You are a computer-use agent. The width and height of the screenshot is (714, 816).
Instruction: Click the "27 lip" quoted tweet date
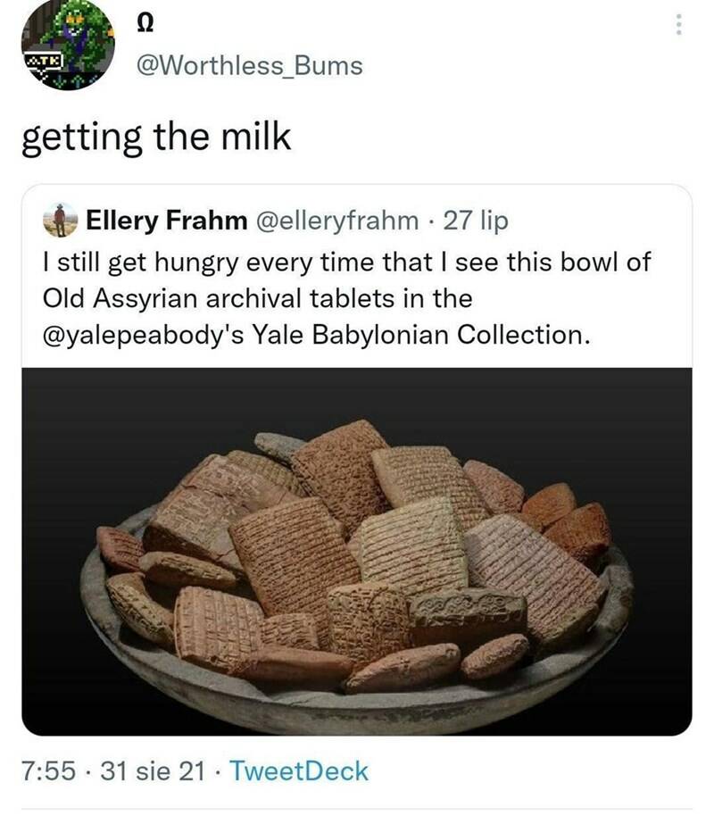click(x=476, y=221)
